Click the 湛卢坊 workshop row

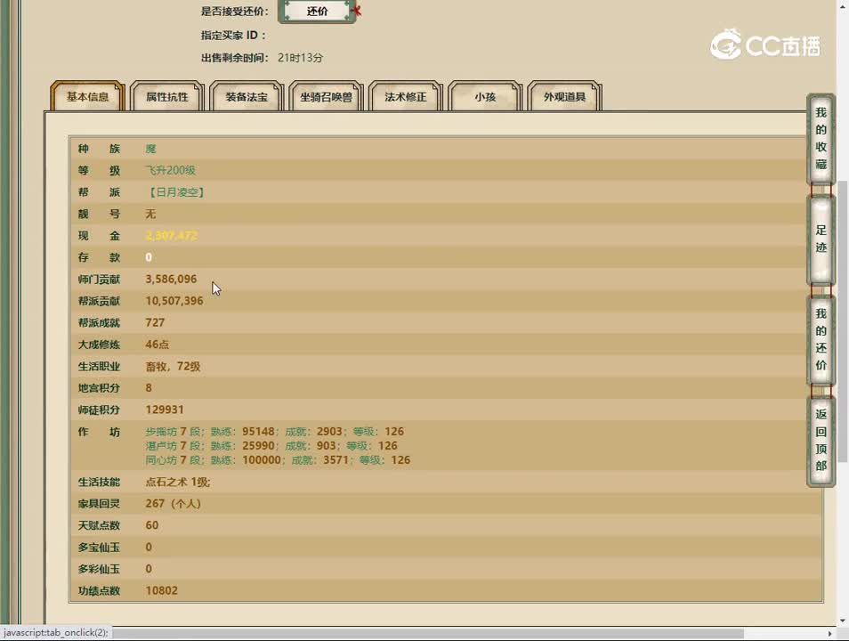[x=271, y=445]
